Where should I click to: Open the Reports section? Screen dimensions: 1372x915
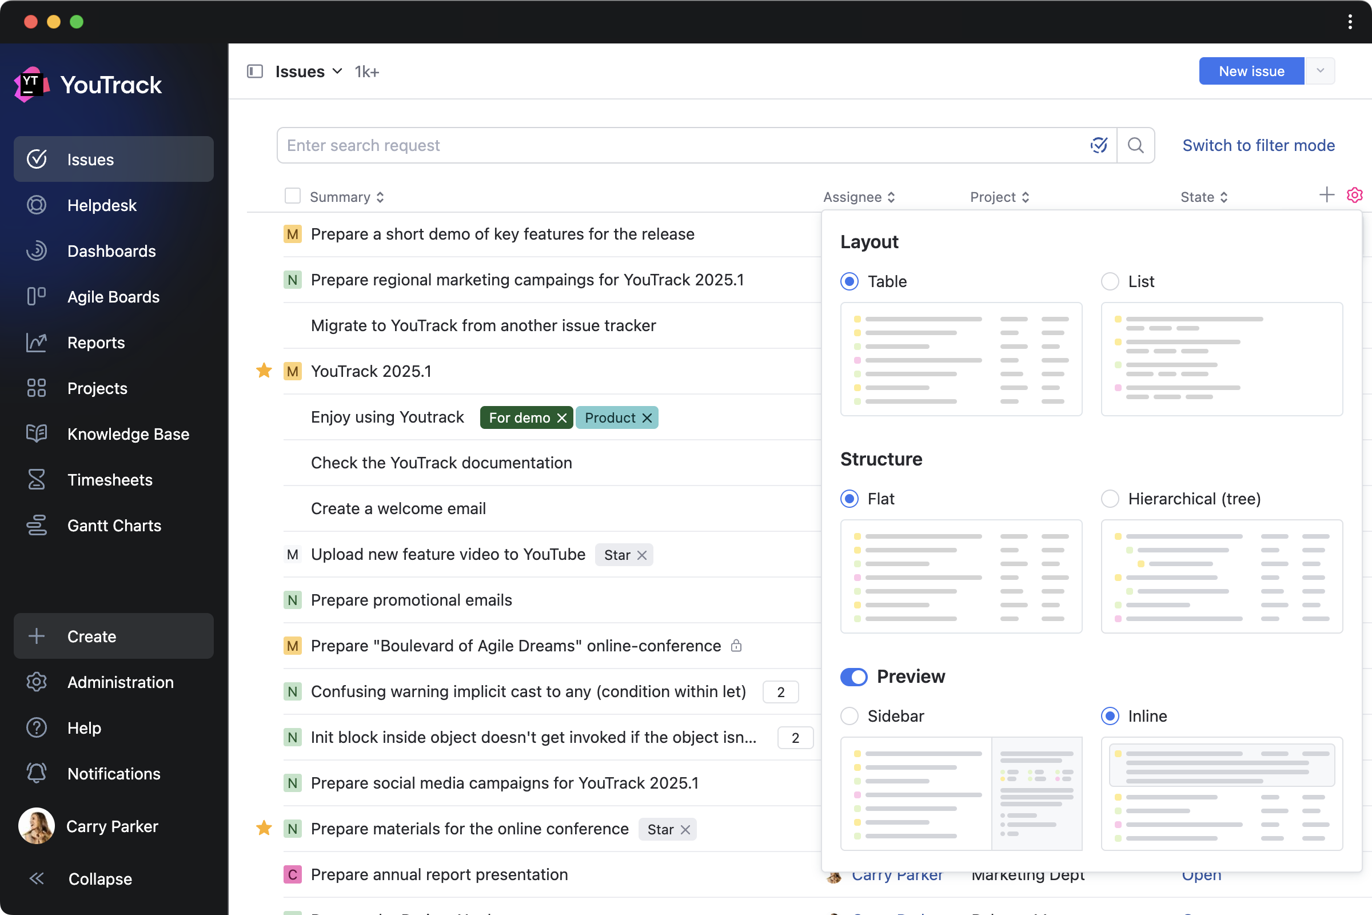click(96, 342)
